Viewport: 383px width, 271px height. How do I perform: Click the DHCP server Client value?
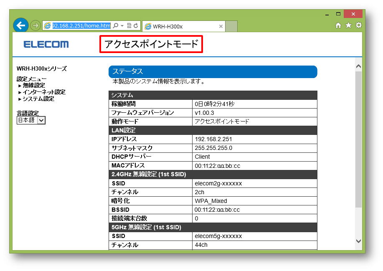(x=202, y=157)
